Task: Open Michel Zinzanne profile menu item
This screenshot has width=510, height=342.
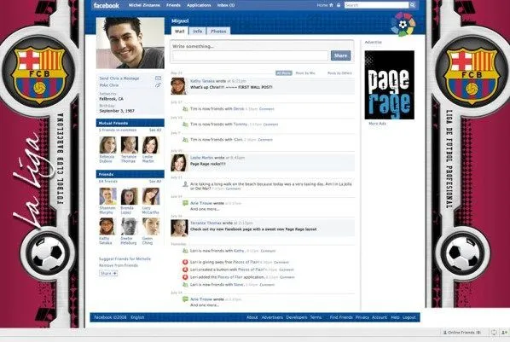Action: pyautogui.click(x=144, y=5)
